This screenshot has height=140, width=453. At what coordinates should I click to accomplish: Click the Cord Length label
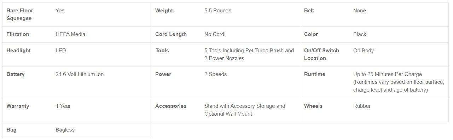[x=171, y=34]
